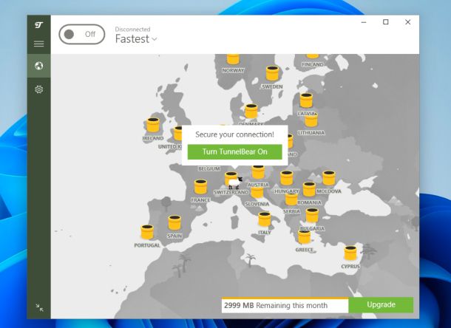Image resolution: width=451 pixels, height=328 pixels.
Task: Select the Greece tunnel on the map
Action: [x=304, y=237]
